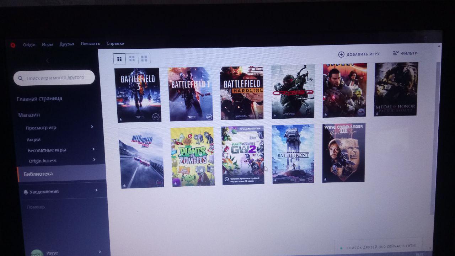The image size is (455, 256).
Task: Switch to the small tile grid view
Action: (x=119, y=59)
